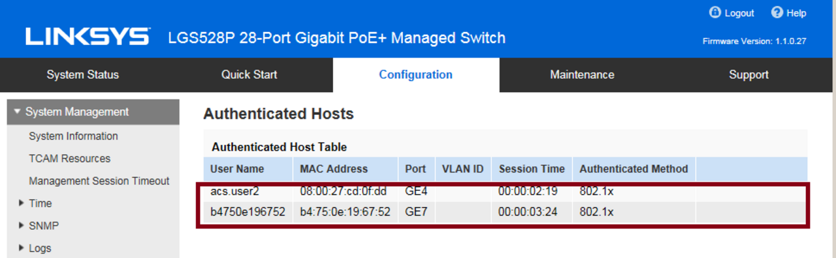This screenshot has width=836, height=258.
Task: Switch to the Quick Start tab
Action: (249, 74)
